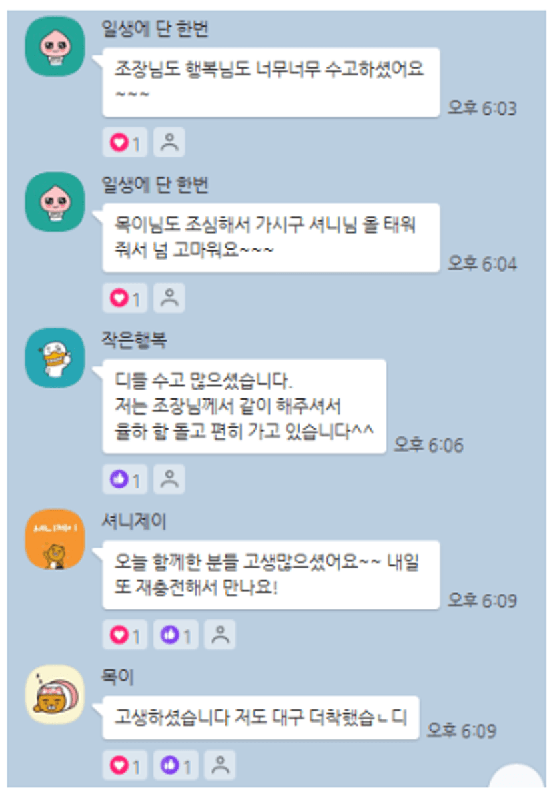The height and width of the screenshot is (794, 551).
Task: Click the heart reaction under the 6:03 message
Action: pyautogui.click(x=125, y=143)
